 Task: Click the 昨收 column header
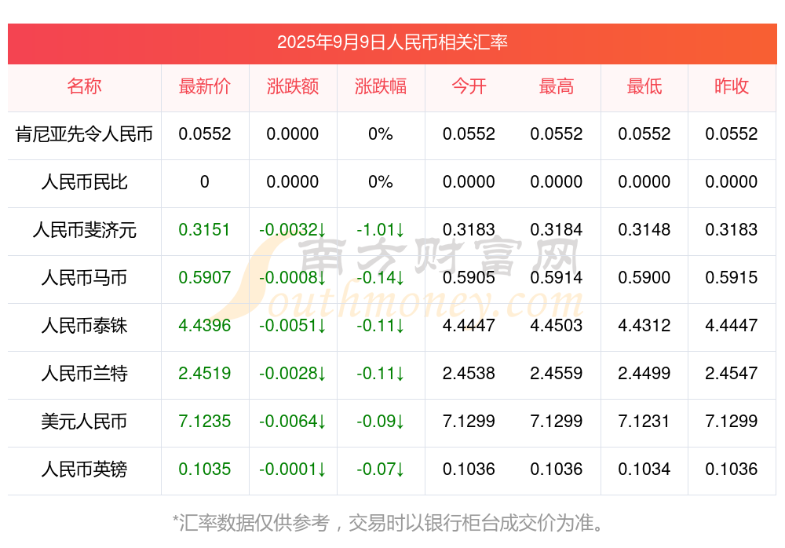tap(732, 86)
